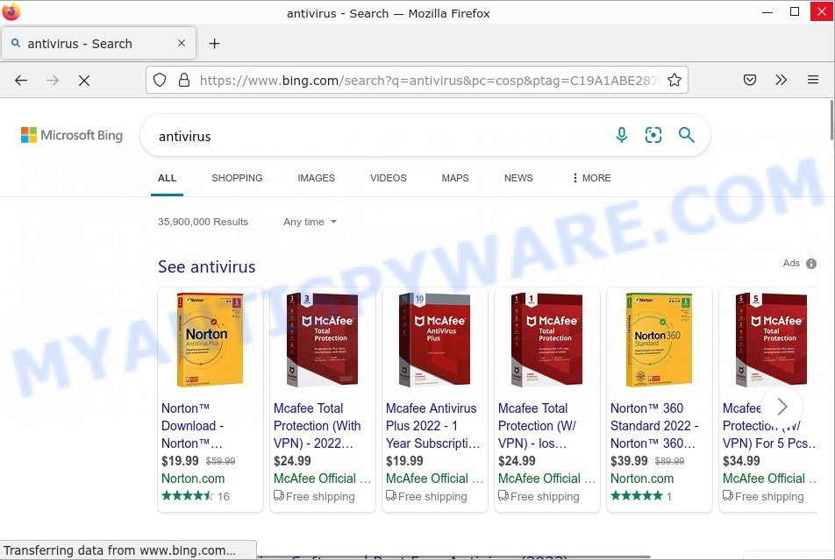
Task: Open tracking protection shield icon
Action: [160, 81]
